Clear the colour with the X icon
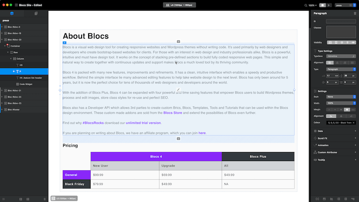The width and height of the screenshot is (359, 202). [x=354, y=123]
